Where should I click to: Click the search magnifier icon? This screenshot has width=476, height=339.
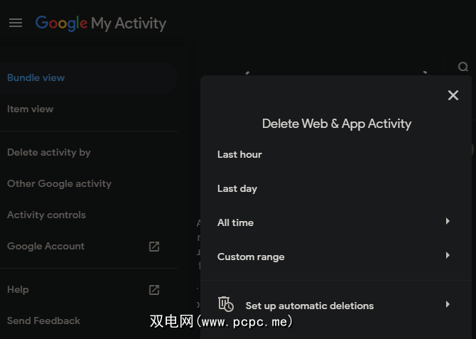pos(463,68)
